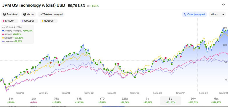
Task: Click the scales icon in Vertaa
Action: pyautogui.click(x=25, y=15)
